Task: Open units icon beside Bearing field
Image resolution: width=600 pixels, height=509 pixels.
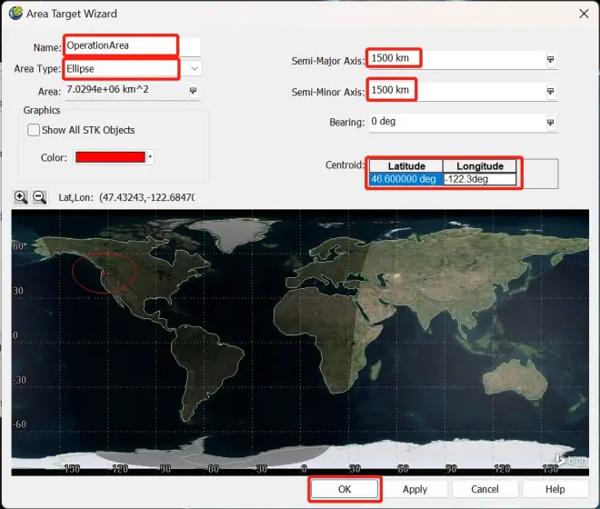Action: [x=550, y=123]
